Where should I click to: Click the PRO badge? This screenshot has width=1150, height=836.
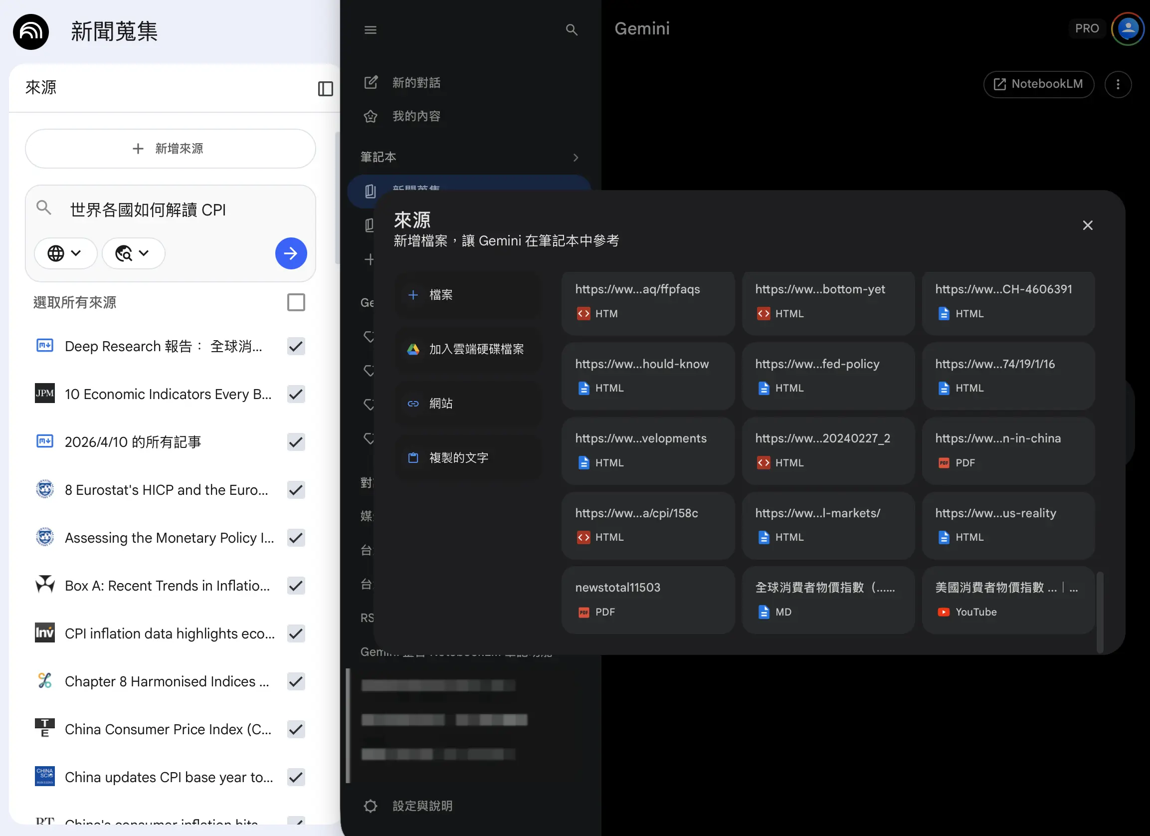tap(1087, 28)
